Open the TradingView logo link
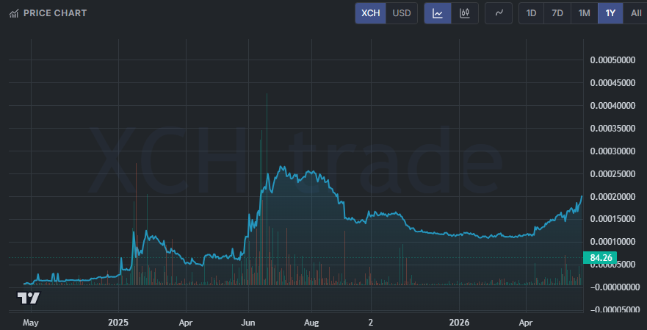 pyautogui.click(x=29, y=298)
